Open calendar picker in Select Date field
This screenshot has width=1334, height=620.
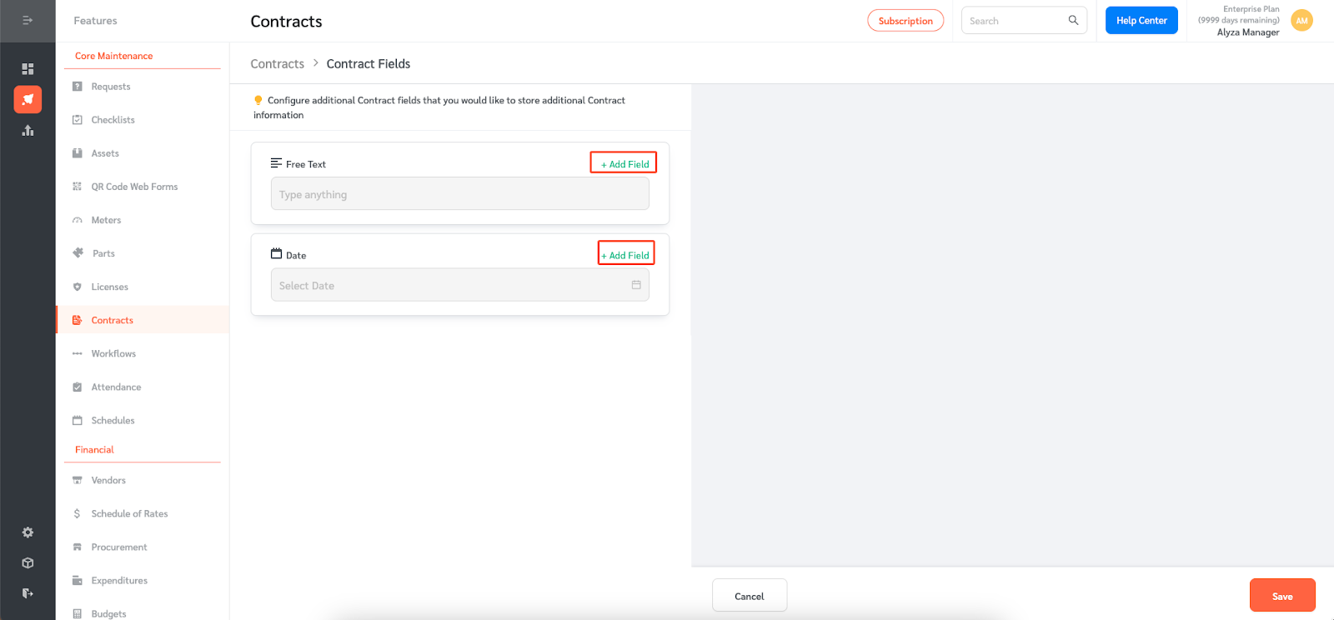pyautogui.click(x=636, y=285)
